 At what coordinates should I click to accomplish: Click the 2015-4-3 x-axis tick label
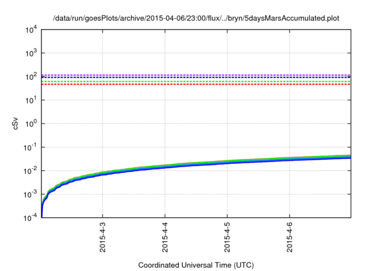click(102, 237)
